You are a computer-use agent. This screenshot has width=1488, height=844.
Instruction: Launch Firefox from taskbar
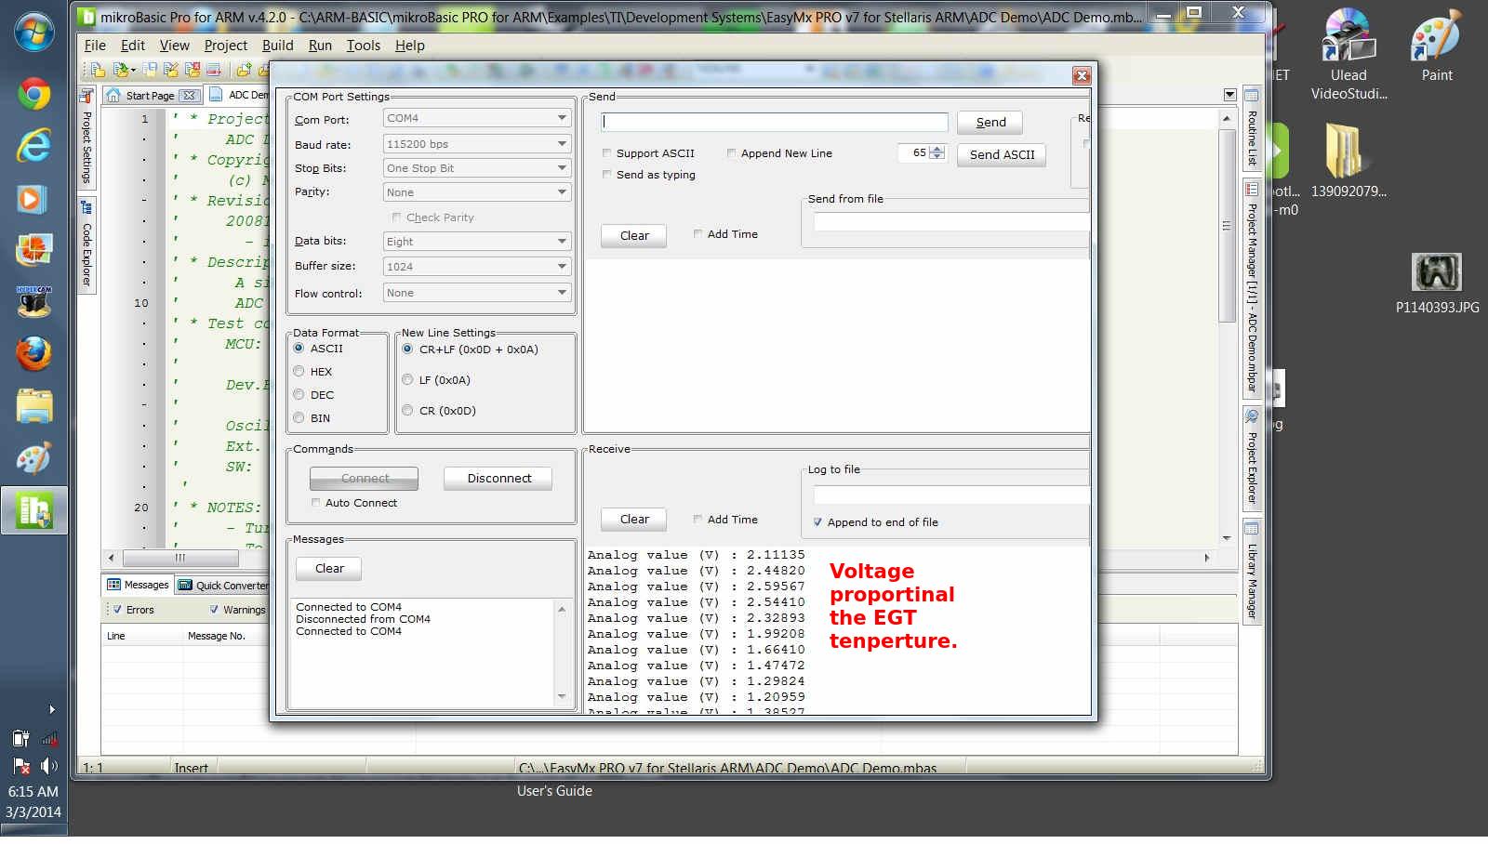[33, 354]
